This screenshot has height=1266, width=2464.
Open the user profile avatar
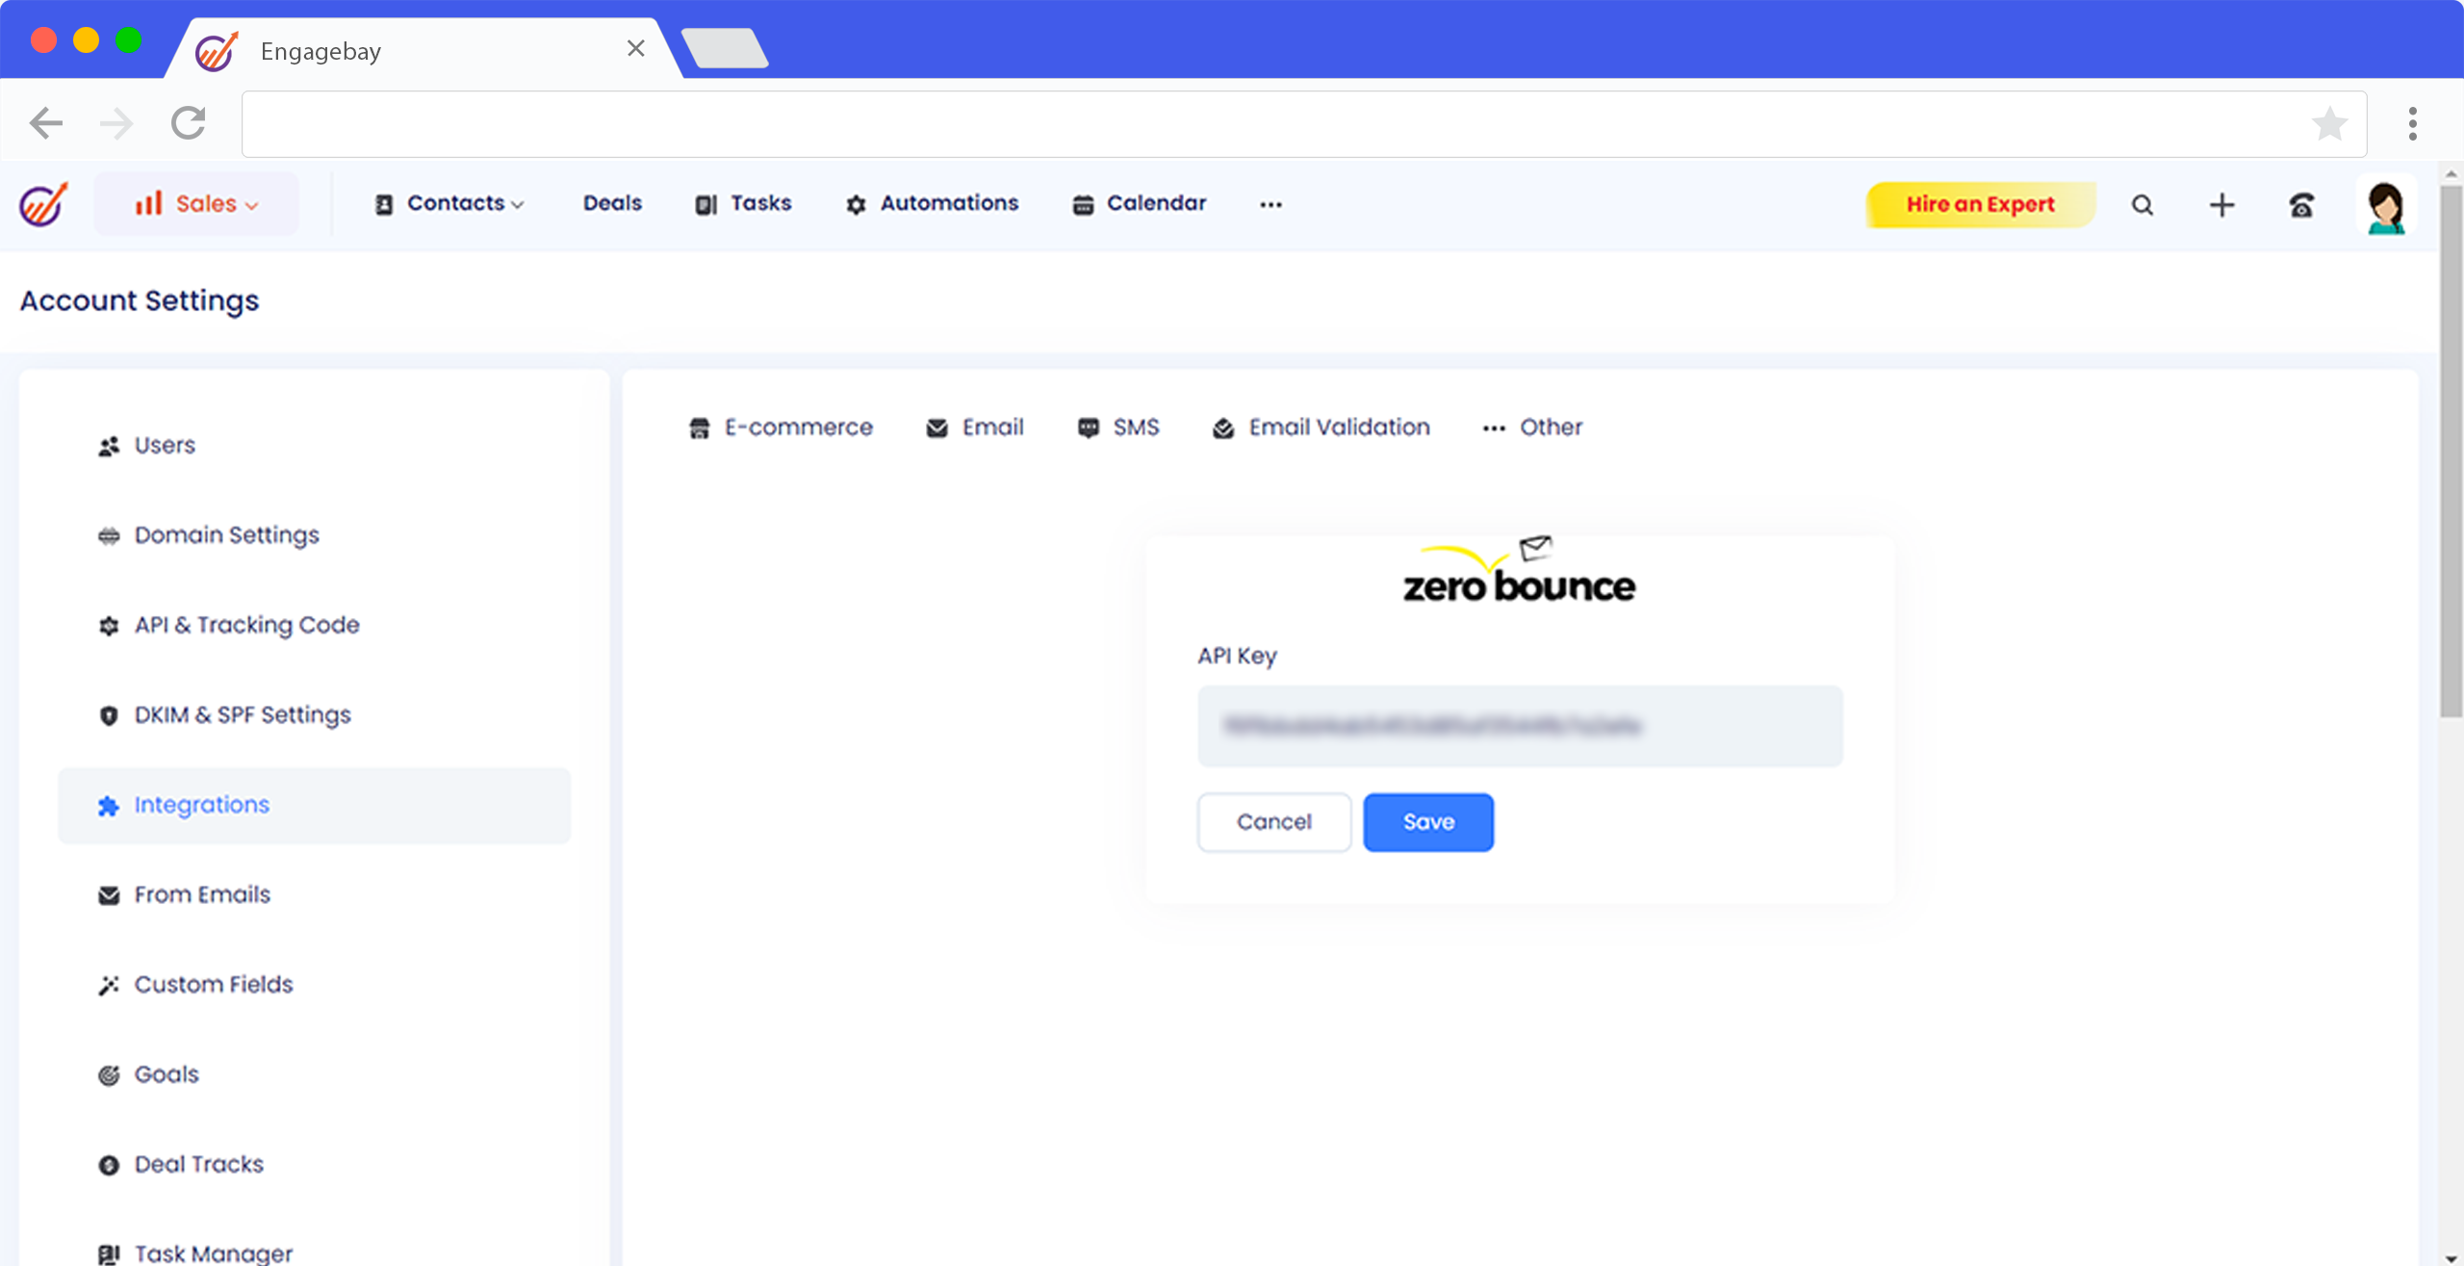(2385, 207)
